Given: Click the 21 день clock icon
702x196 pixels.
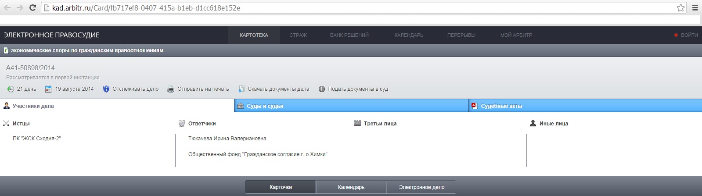Looking at the screenshot, I should [x=11, y=89].
